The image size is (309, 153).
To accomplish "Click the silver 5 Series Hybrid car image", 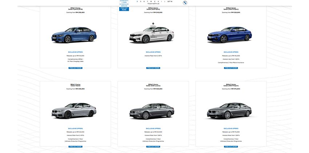I will coord(74,111).
